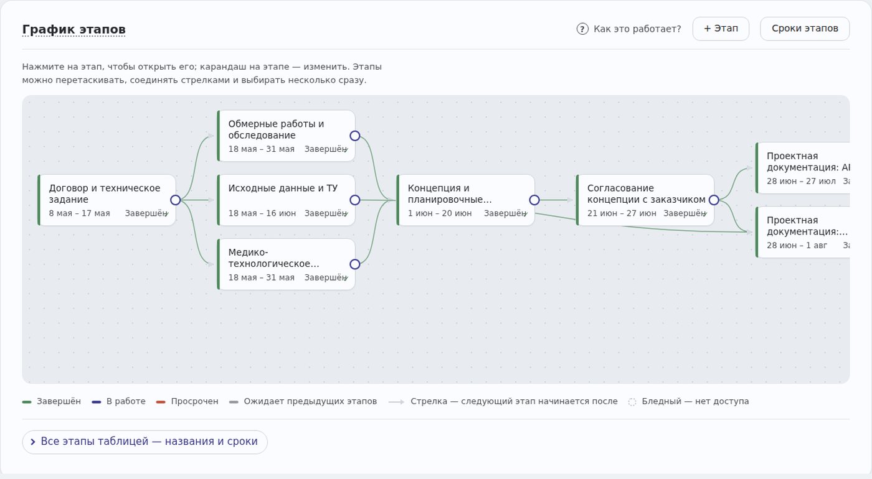This screenshot has width=872, height=479.
Task: Open 'Завершён' dropdown on 'Исходные данные и ТУ'
Action: tap(326, 213)
